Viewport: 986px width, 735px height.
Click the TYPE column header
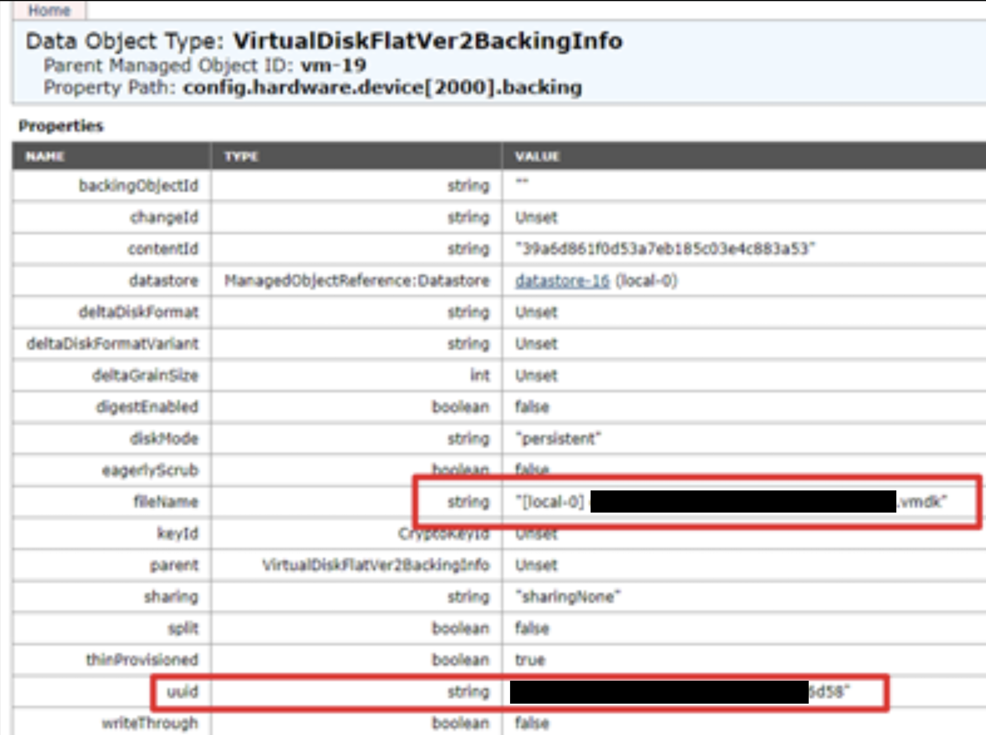241,156
